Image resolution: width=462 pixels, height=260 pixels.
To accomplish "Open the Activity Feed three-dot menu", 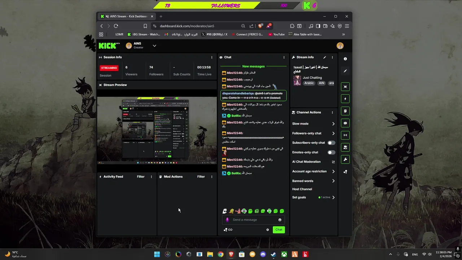I will (x=151, y=177).
